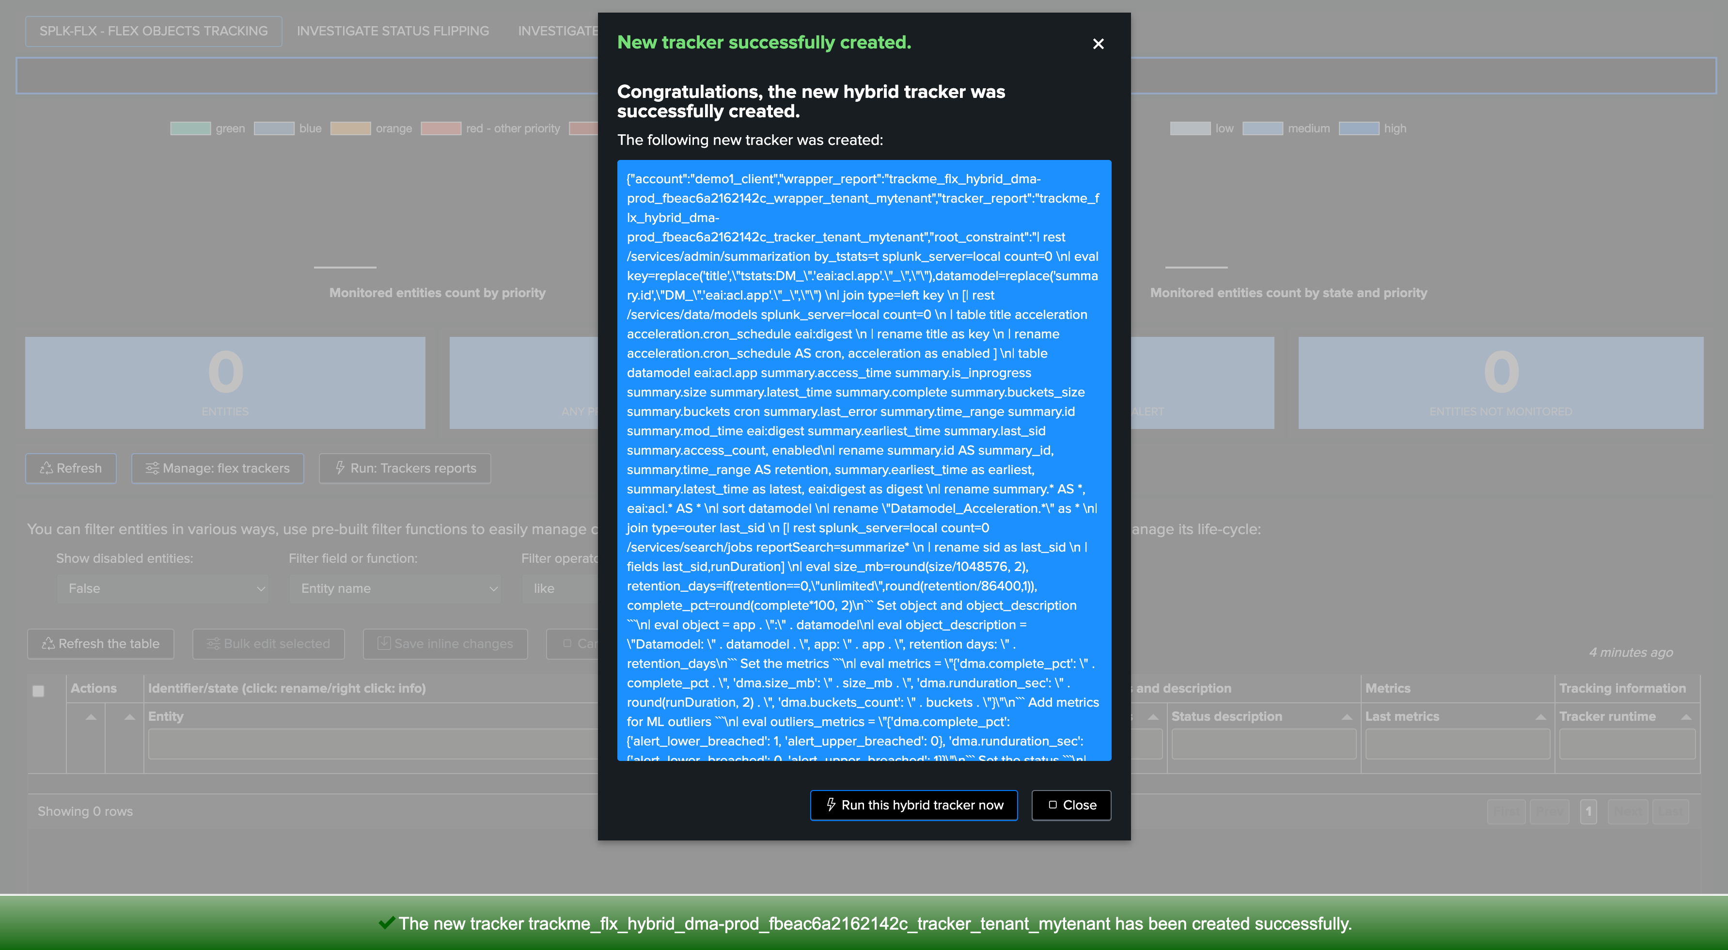Toggle the select-all table checkbox
The image size is (1728, 950).
(38, 691)
